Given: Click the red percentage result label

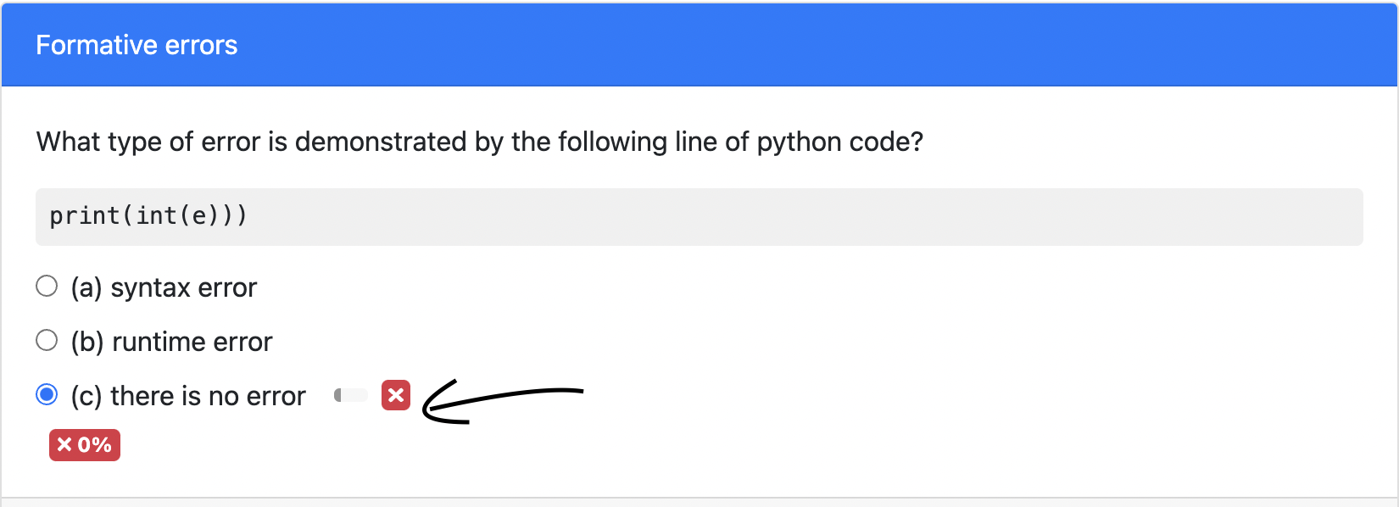Looking at the screenshot, I should (x=83, y=444).
